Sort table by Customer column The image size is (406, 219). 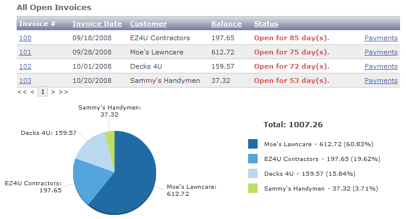[x=148, y=24]
